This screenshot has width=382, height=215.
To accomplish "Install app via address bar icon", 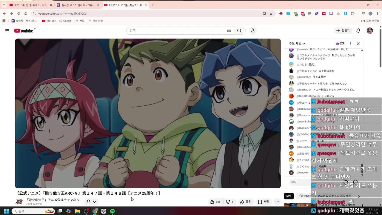I will tap(264, 13).
